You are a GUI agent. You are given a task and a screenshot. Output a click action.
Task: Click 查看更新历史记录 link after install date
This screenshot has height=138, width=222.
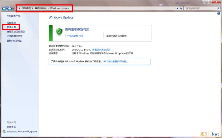[x=101, y=50]
